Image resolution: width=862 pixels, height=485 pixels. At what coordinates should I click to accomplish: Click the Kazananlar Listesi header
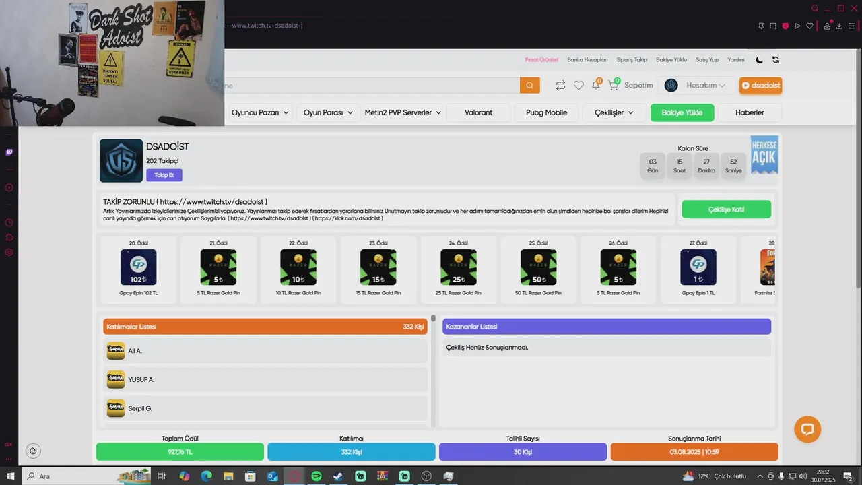coord(607,327)
